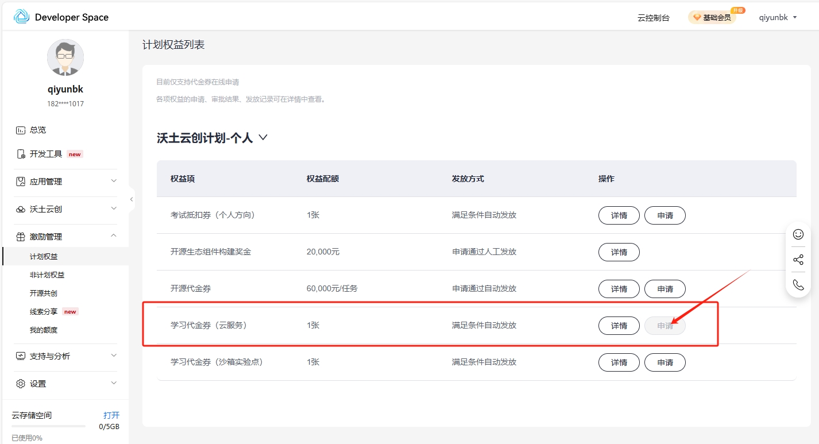Click the 计划权益列表 page title

click(173, 45)
